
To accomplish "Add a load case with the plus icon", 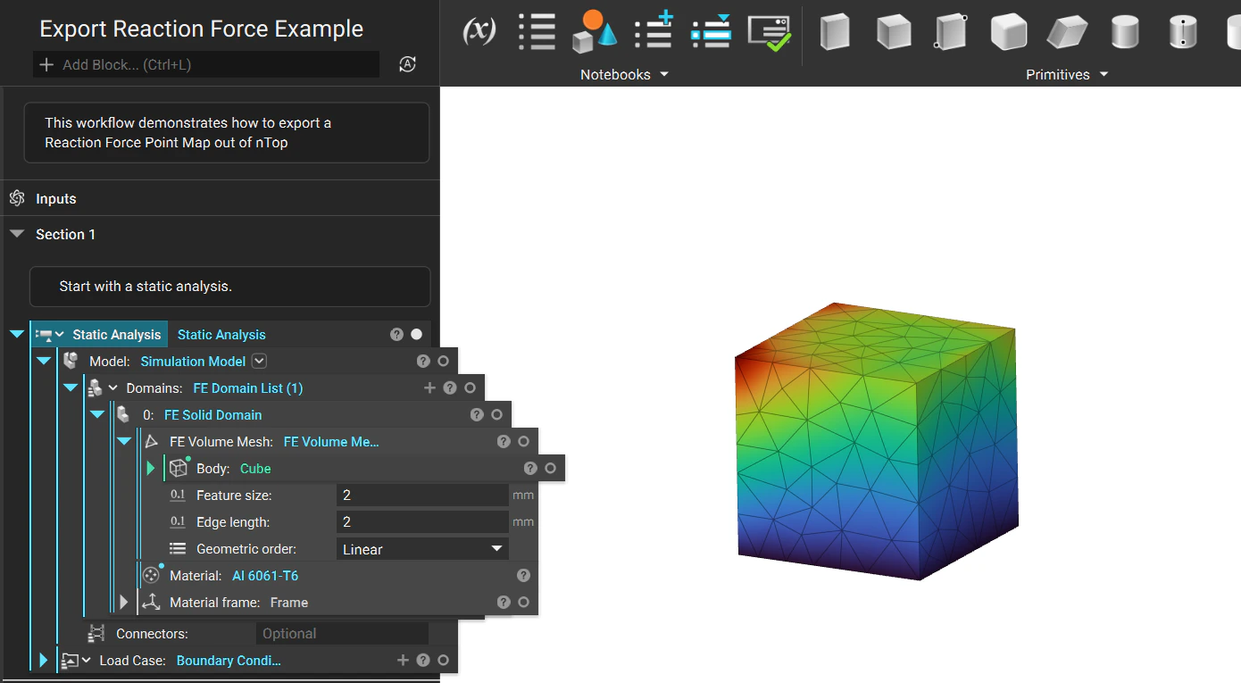I will pos(403,660).
